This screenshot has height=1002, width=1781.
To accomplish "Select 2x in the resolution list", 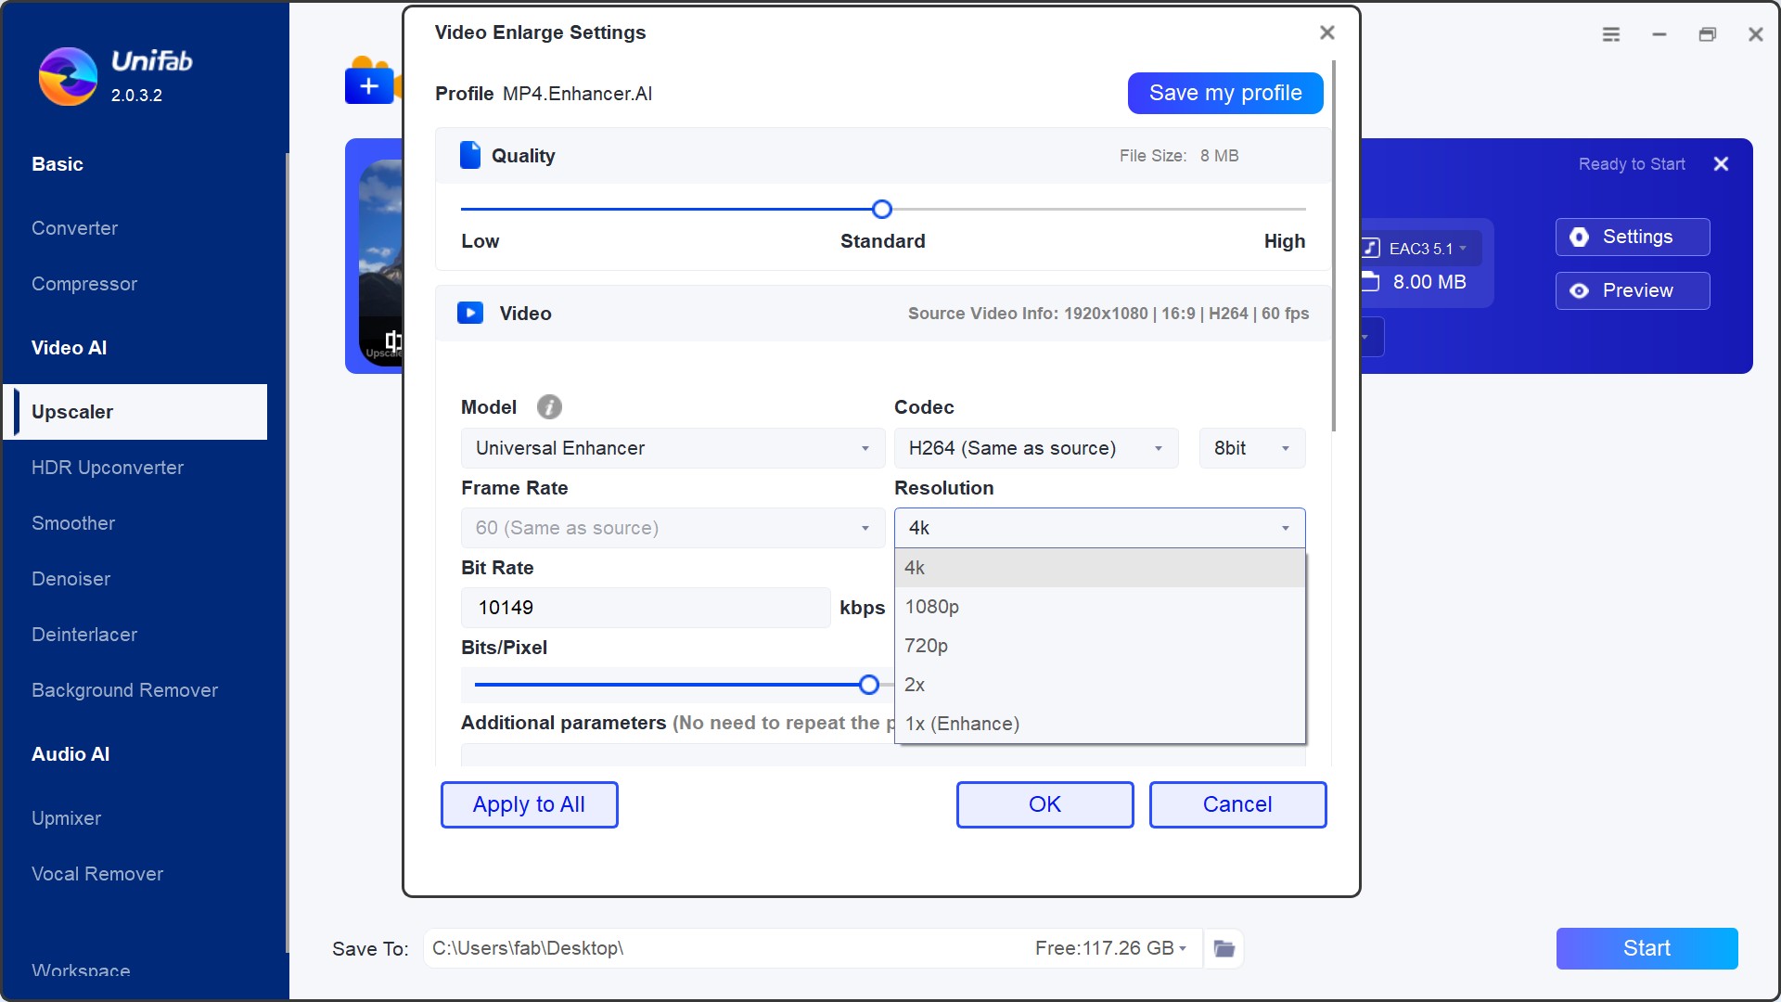I will pos(1100,685).
